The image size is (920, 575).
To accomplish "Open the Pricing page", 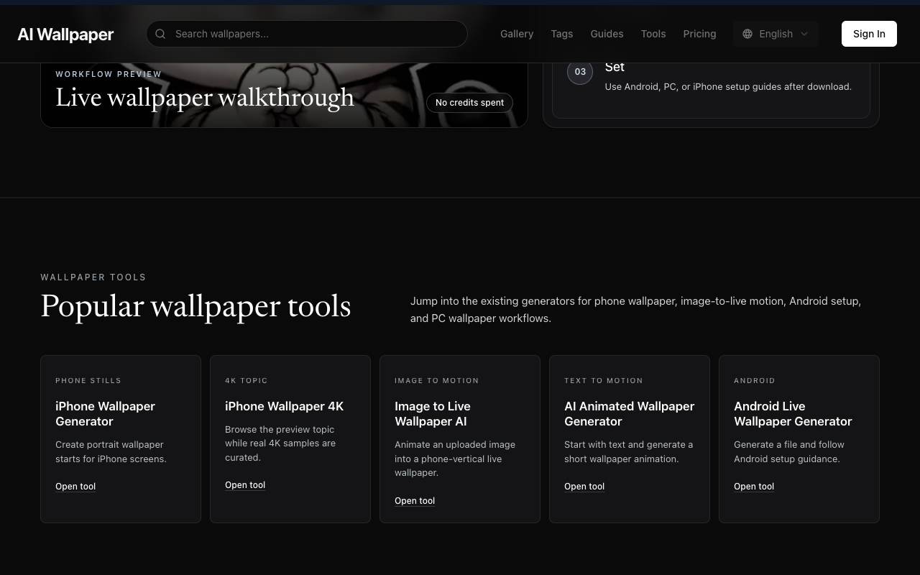I will pos(699,34).
